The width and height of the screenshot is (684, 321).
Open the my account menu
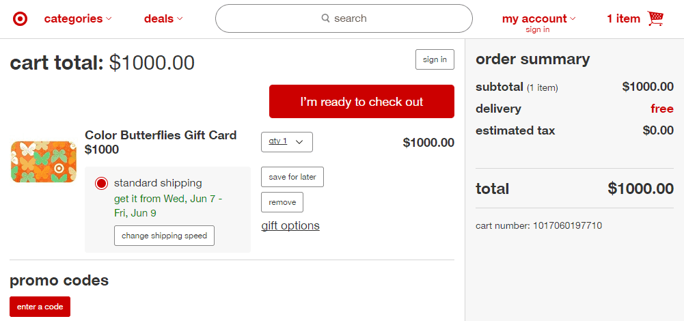[538, 18]
